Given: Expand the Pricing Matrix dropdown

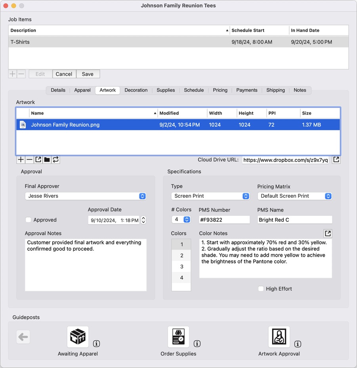Looking at the screenshot, I should [294, 196].
